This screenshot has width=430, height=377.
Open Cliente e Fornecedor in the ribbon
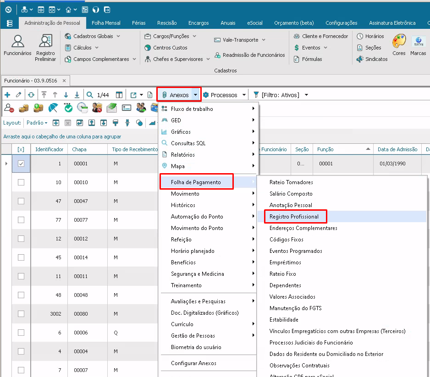(320, 36)
